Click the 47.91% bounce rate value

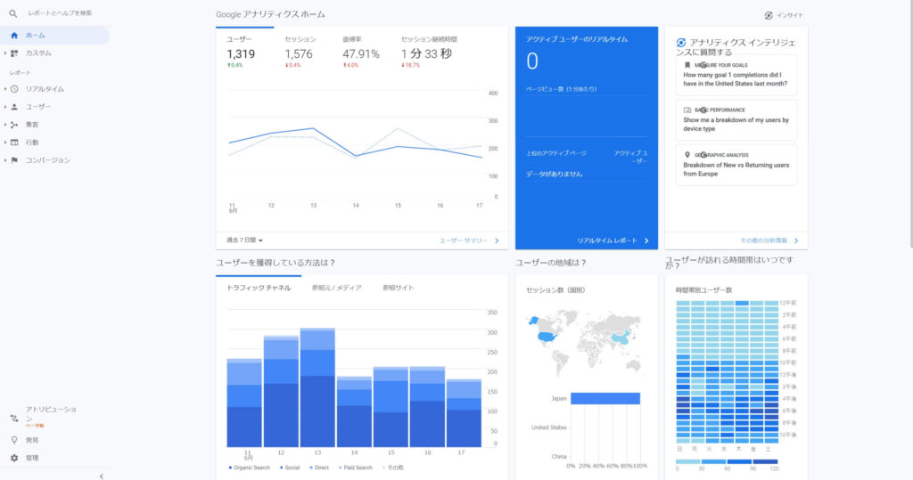361,54
